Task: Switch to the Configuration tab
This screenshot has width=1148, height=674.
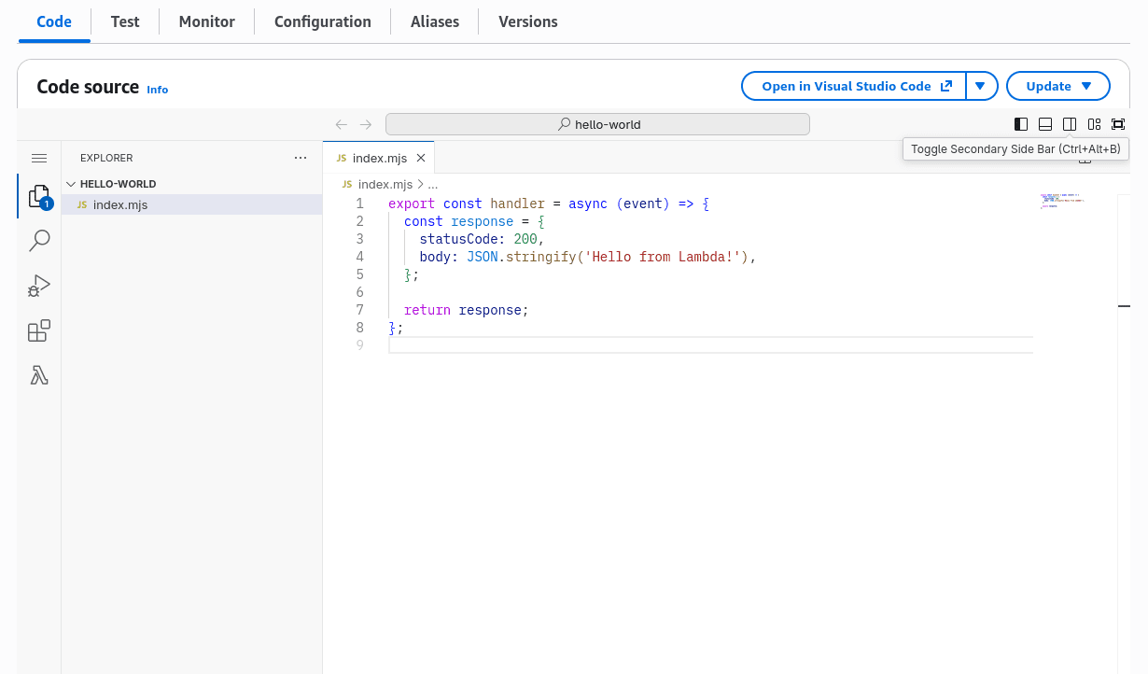Action: click(323, 21)
